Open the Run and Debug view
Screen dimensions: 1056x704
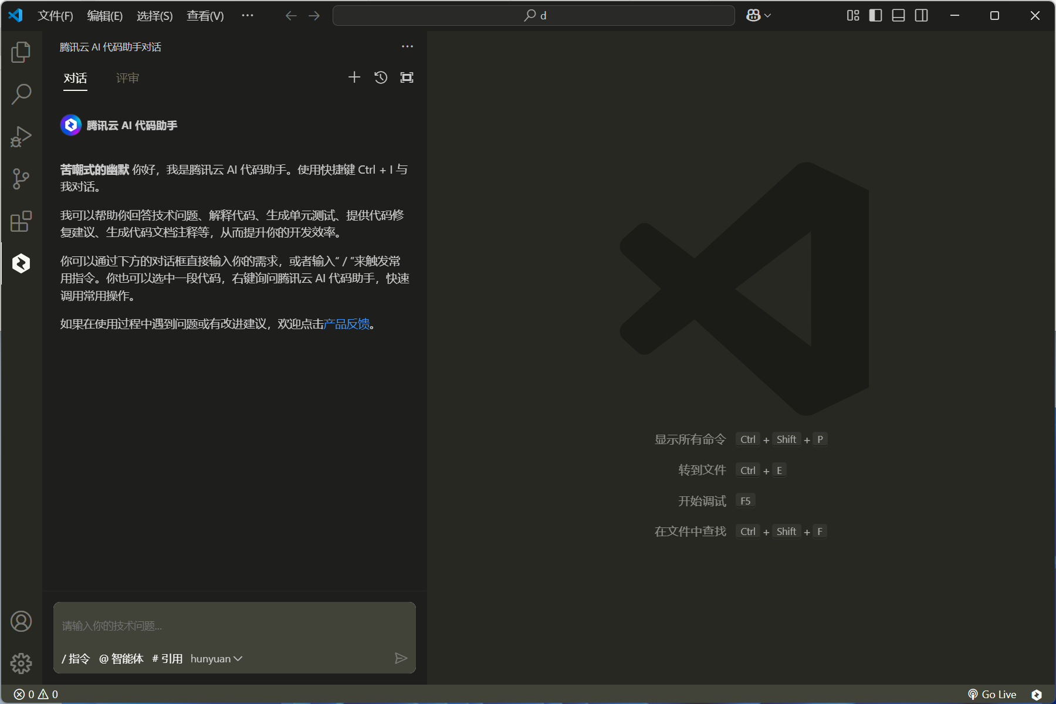[x=21, y=137]
